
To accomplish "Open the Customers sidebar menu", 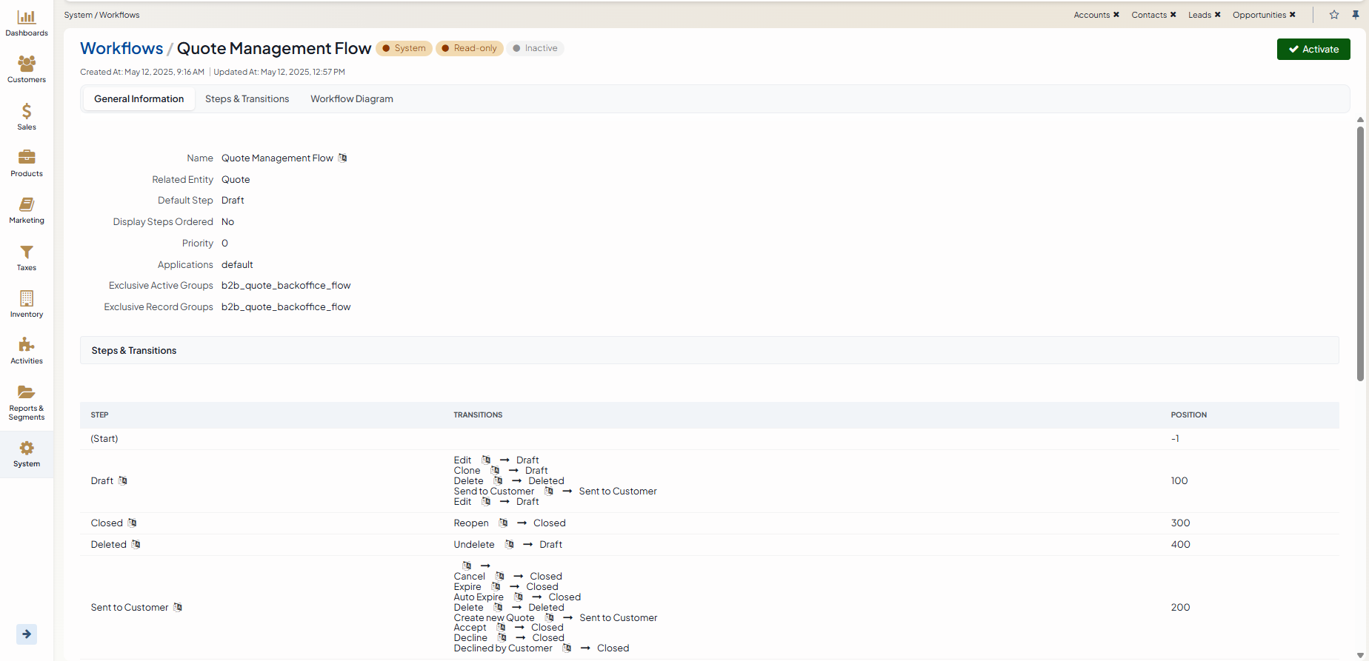I will tap(27, 70).
